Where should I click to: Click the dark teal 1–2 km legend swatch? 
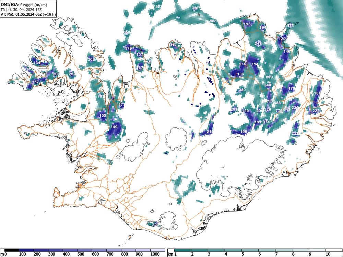pos(183,250)
